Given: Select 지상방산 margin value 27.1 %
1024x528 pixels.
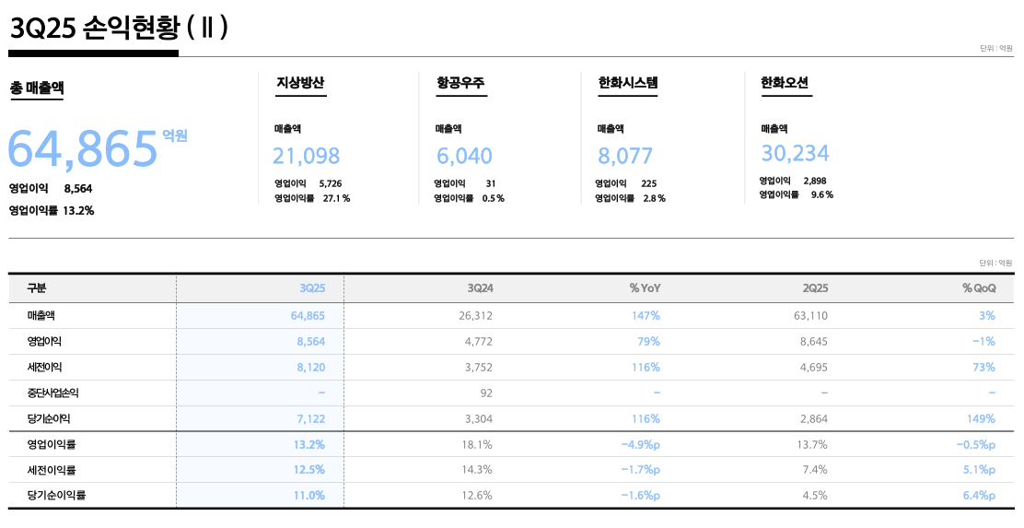Looking at the screenshot, I should tap(336, 198).
